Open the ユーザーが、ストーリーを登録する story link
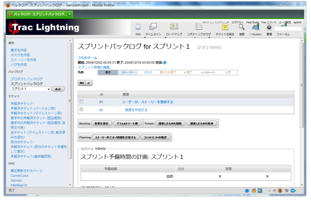 (147, 102)
